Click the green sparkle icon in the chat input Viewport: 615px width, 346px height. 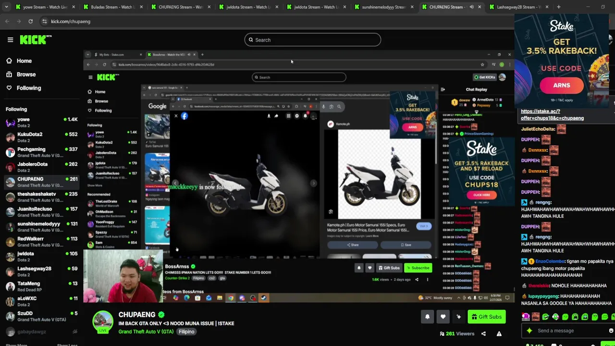[529, 331]
